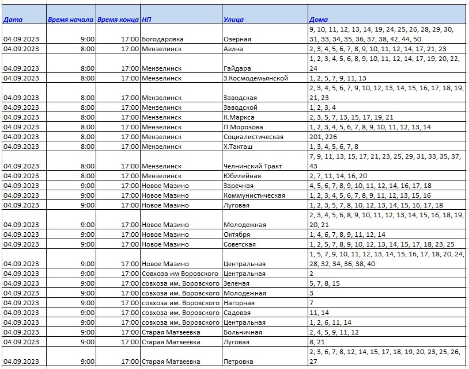Screen dimensions: 469x369
Task: Click the "Челнинский Тракт" cell
Action: coord(252,166)
